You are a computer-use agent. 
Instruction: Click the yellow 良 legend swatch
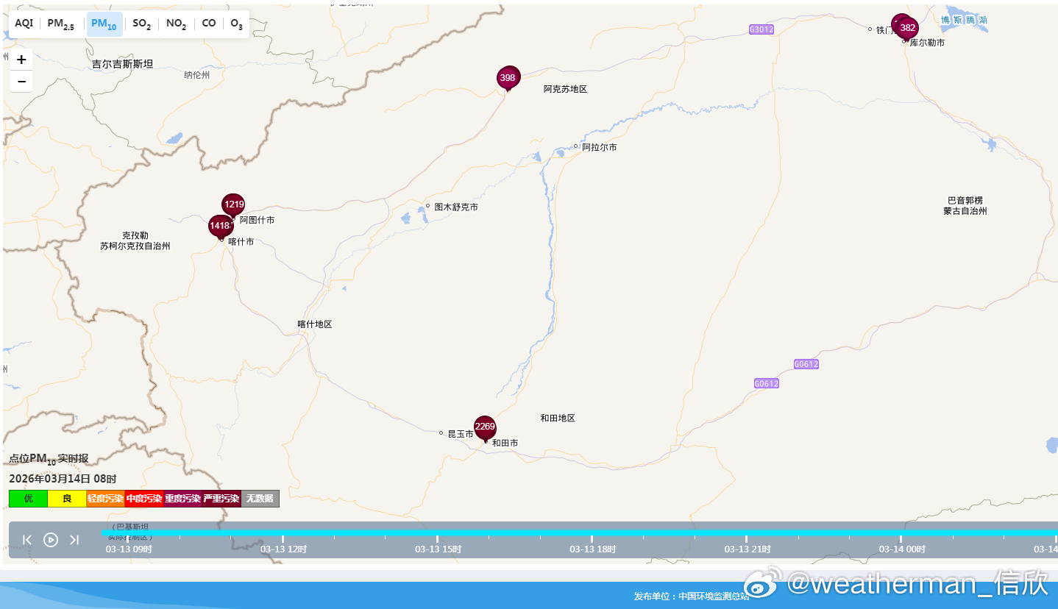tap(67, 499)
